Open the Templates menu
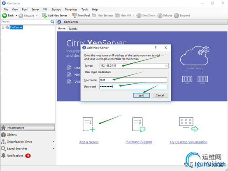Screen dimensions: 228x171 click(x=71, y=9)
